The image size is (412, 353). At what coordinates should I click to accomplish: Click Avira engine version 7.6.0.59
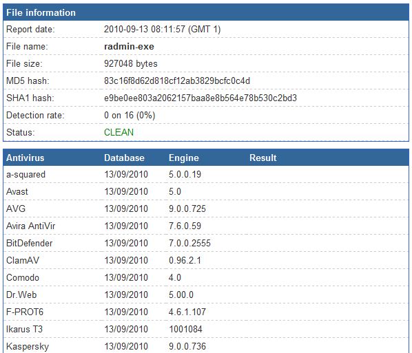185,226
